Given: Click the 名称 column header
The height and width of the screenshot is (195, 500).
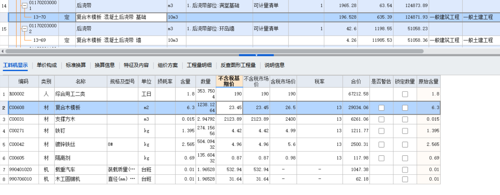Looking at the screenshot, I should click(81, 81).
